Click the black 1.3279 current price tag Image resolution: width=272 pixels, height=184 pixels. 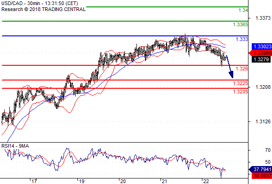[261, 59]
